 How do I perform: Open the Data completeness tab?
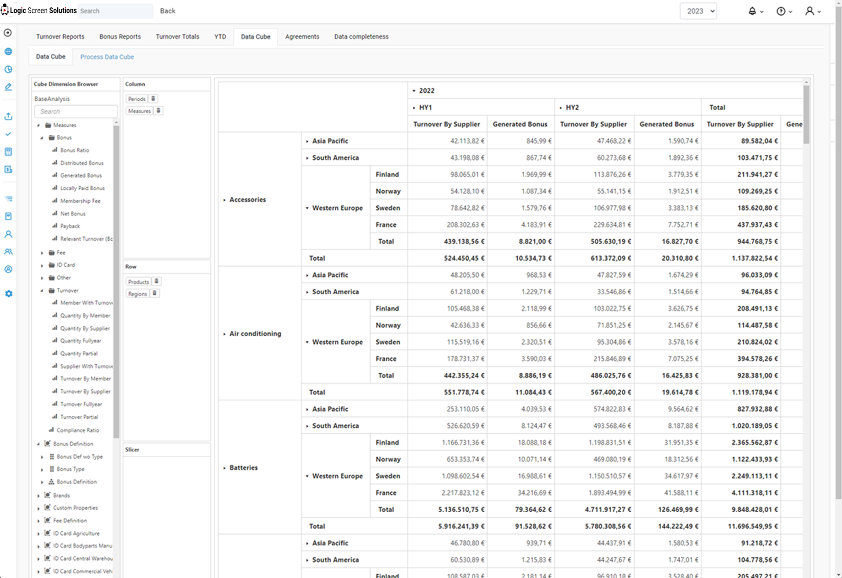[361, 37]
